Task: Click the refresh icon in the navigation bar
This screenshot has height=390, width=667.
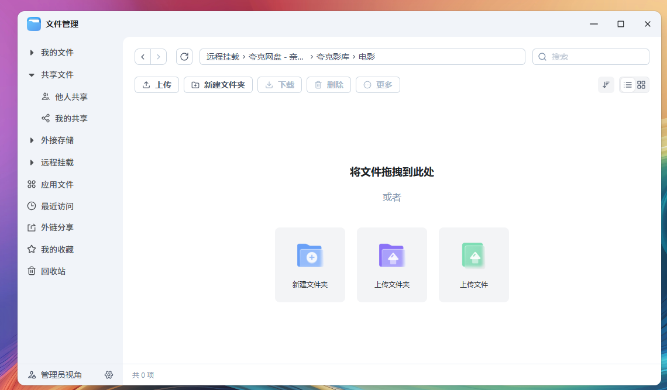Action: pos(184,57)
